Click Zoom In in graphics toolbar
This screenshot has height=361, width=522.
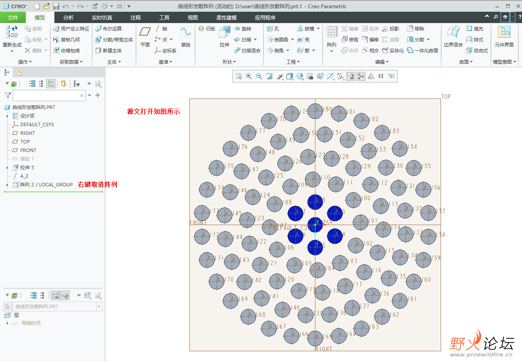pos(248,76)
